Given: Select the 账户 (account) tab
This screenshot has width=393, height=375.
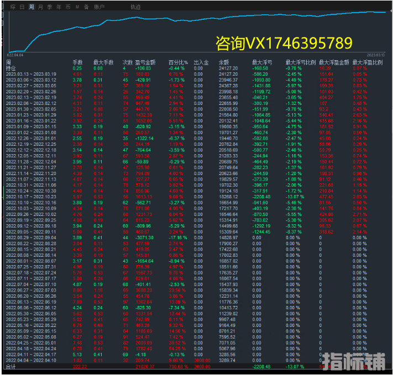Looking at the screenshot, I should (x=99, y=7).
